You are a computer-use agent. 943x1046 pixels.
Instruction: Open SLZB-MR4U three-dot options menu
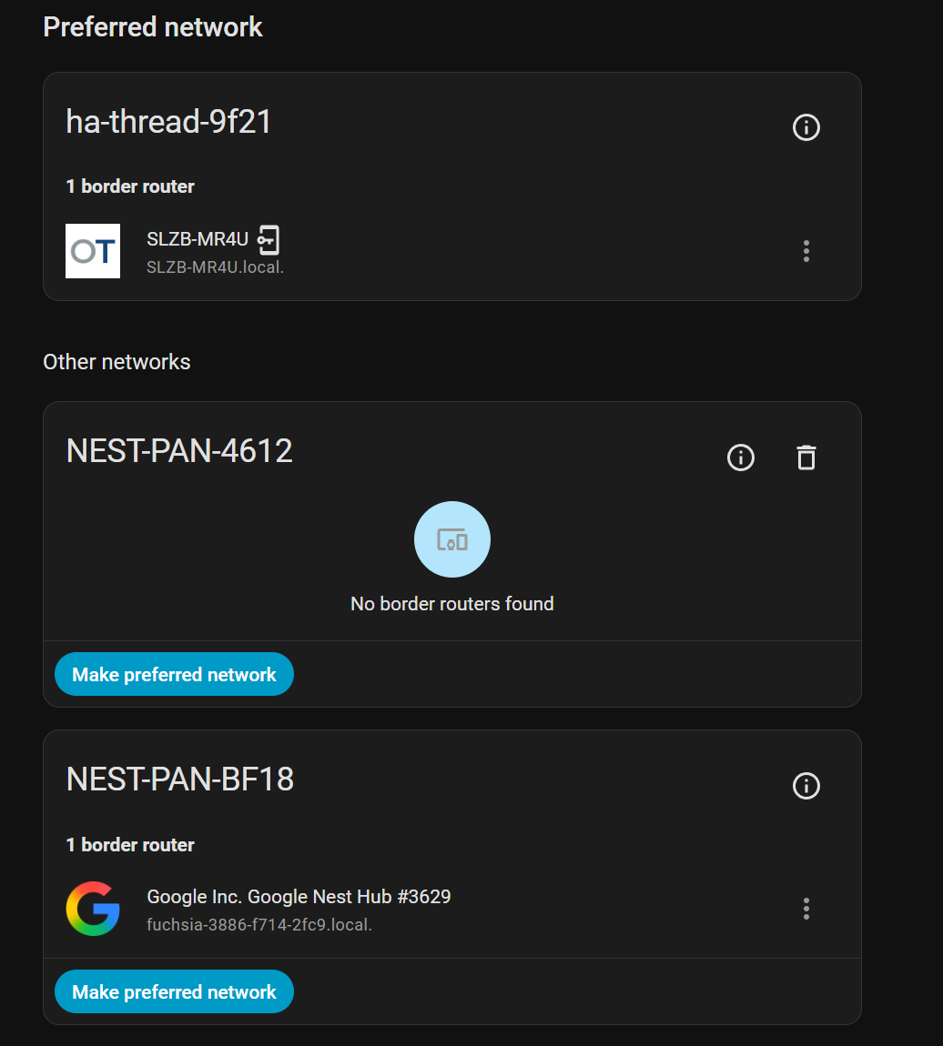(x=806, y=251)
